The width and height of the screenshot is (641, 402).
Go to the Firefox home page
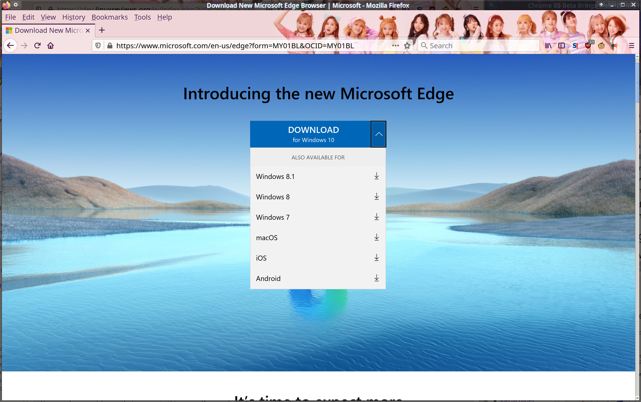[51, 45]
